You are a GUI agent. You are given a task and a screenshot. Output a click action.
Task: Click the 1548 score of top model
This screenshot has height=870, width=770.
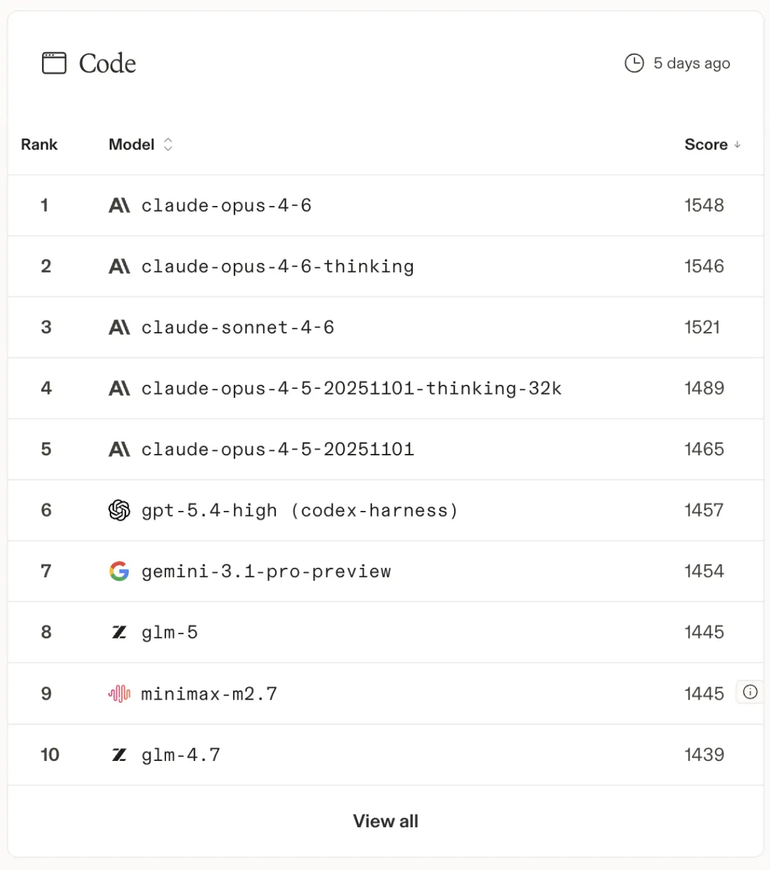coord(704,205)
